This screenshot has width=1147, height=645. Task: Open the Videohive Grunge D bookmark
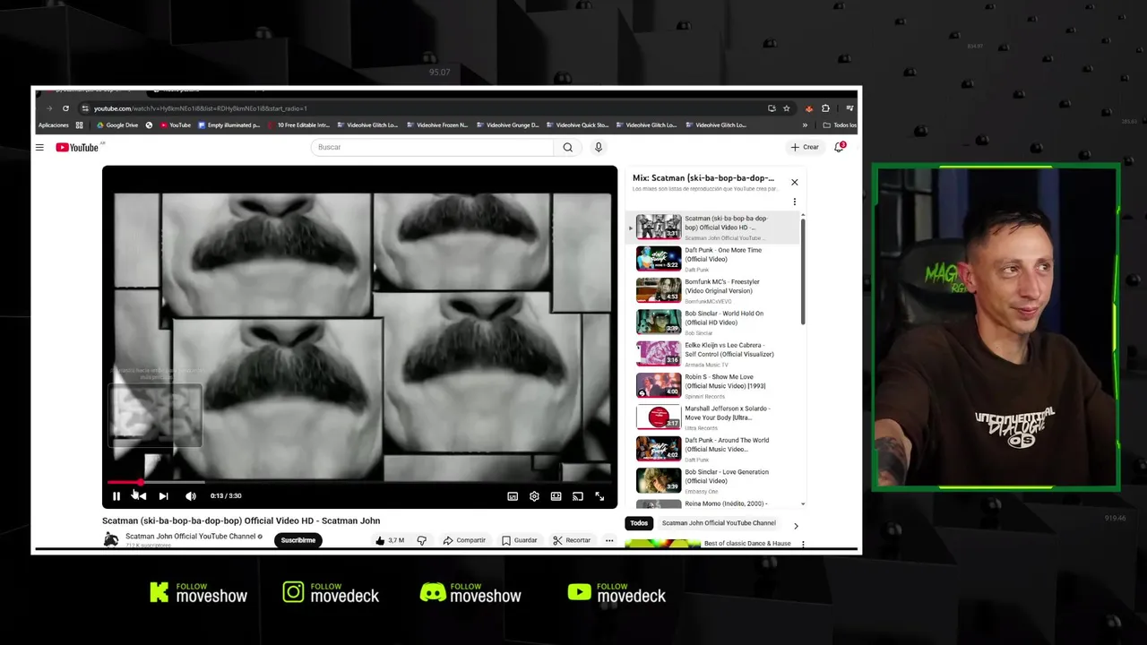(x=507, y=125)
